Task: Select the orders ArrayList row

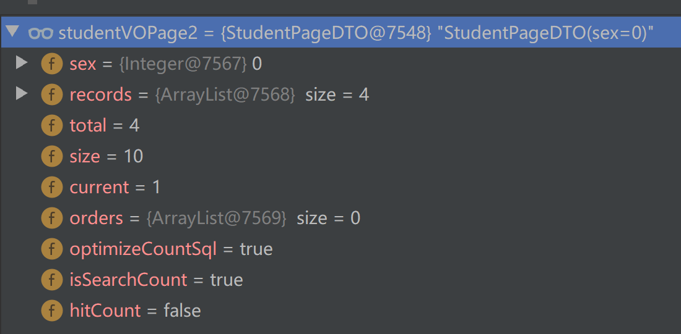Action: coord(340,218)
